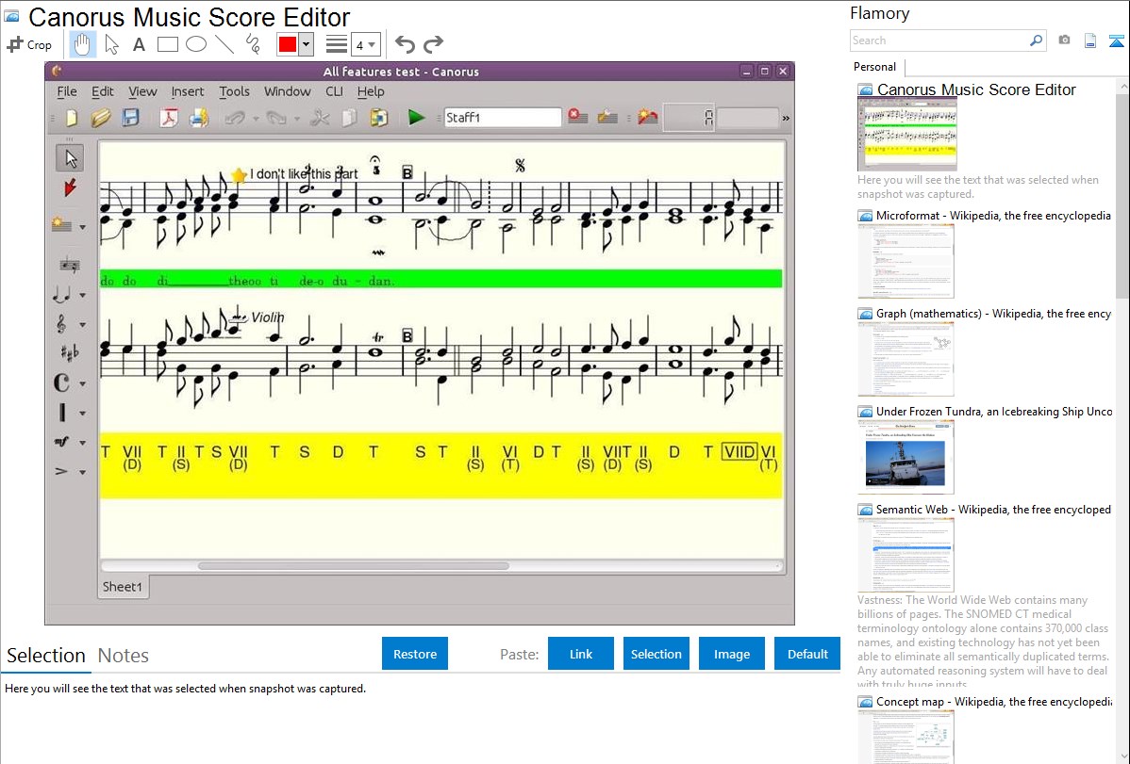Open the File menu in Canorus
The width and height of the screenshot is (1130, 764).
pyautogui.click(x=67, y=91)
